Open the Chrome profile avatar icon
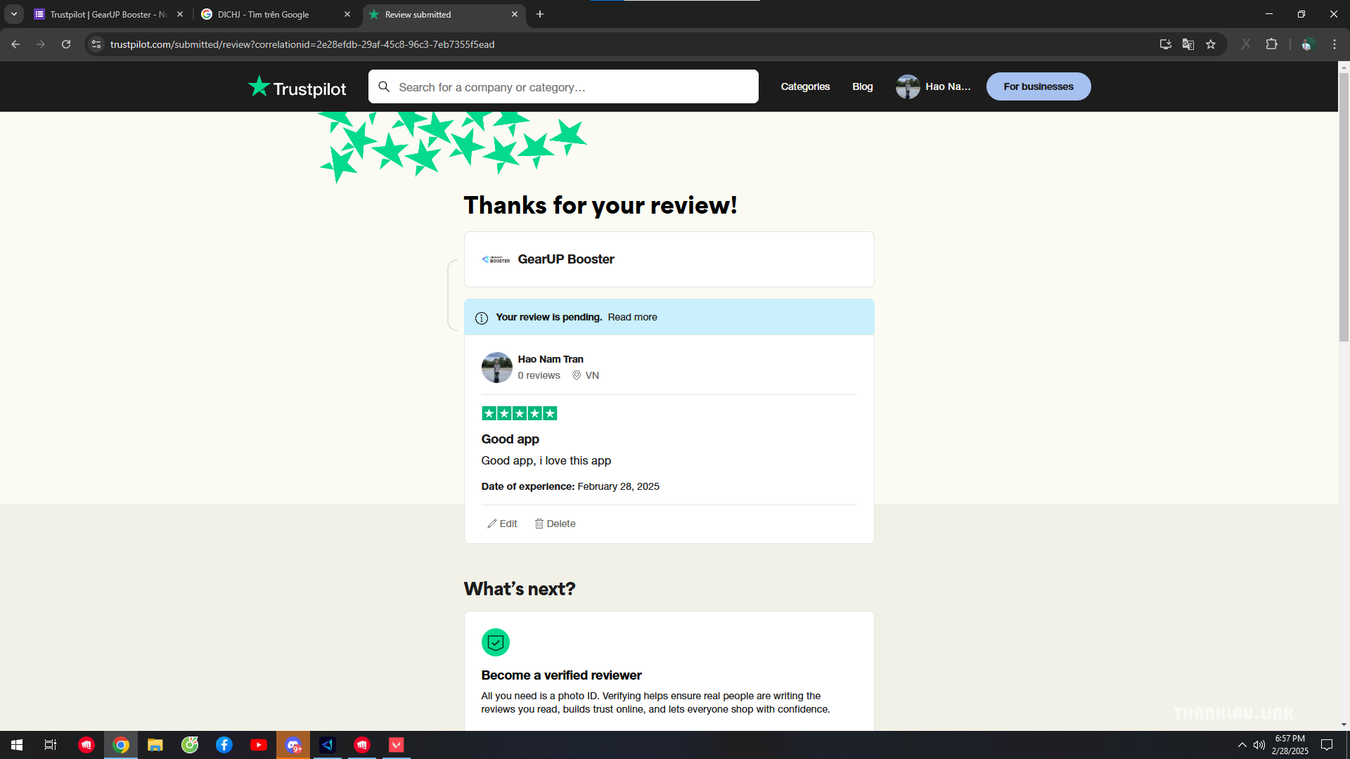The height and width of the screenshot is (759, 1350). (1308, 44)
